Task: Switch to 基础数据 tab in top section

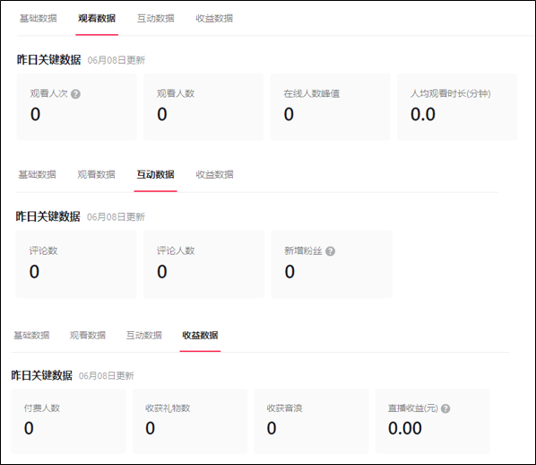Action: [x=39, y=18]
